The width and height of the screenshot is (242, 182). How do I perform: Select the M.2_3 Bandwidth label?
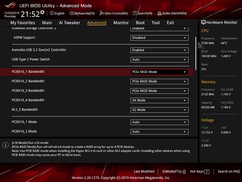click(25, 110)
